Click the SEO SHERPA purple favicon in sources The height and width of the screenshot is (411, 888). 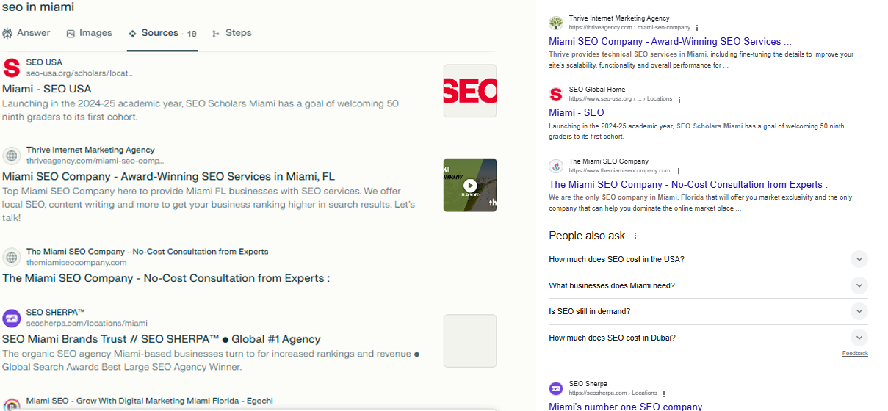[12, 318]
